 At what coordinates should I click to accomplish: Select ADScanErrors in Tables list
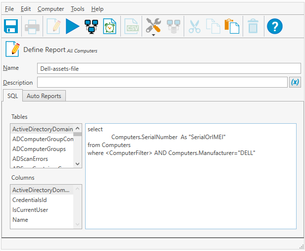point(42,159)
